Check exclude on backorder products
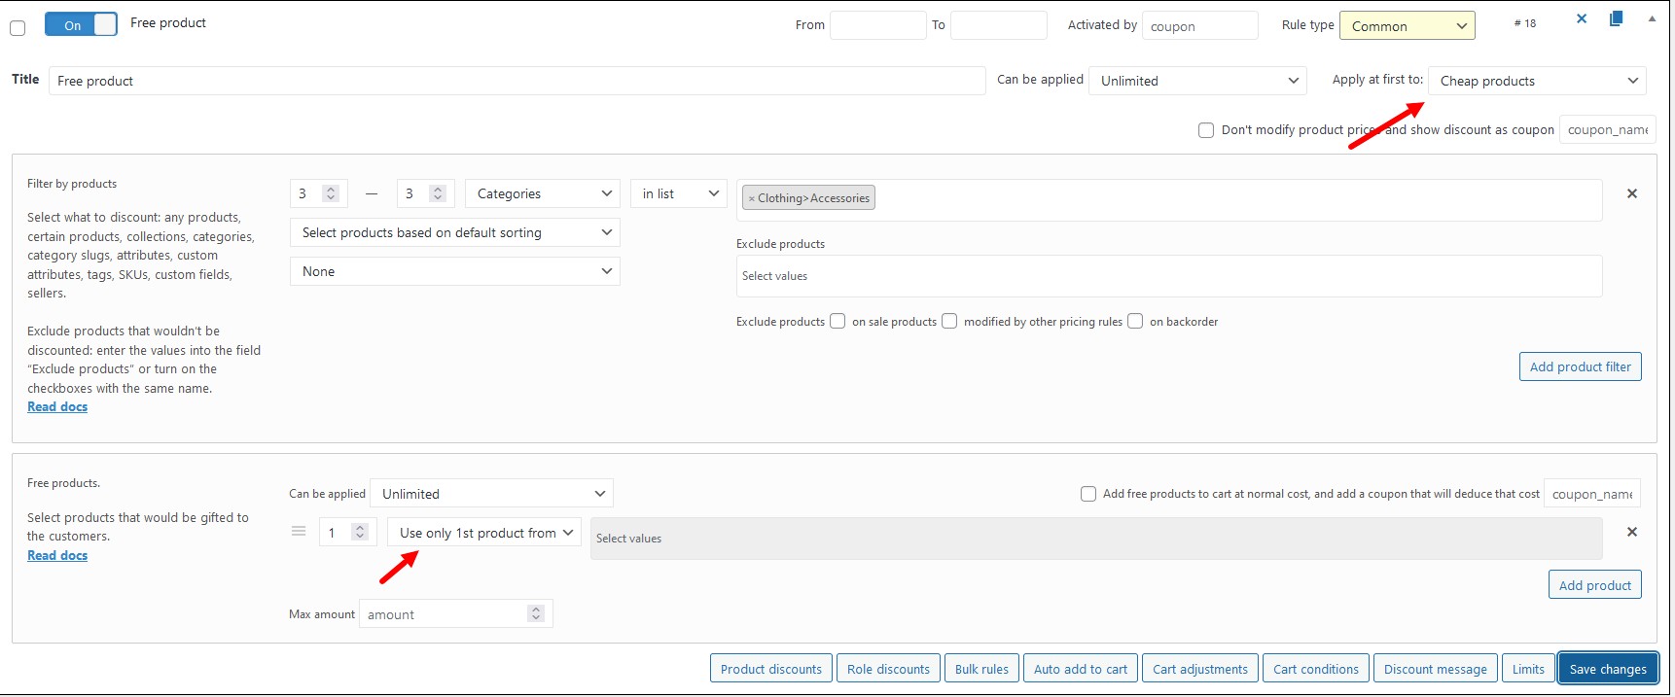This screenshot has height=697, width=1675. pos(1135,321)
